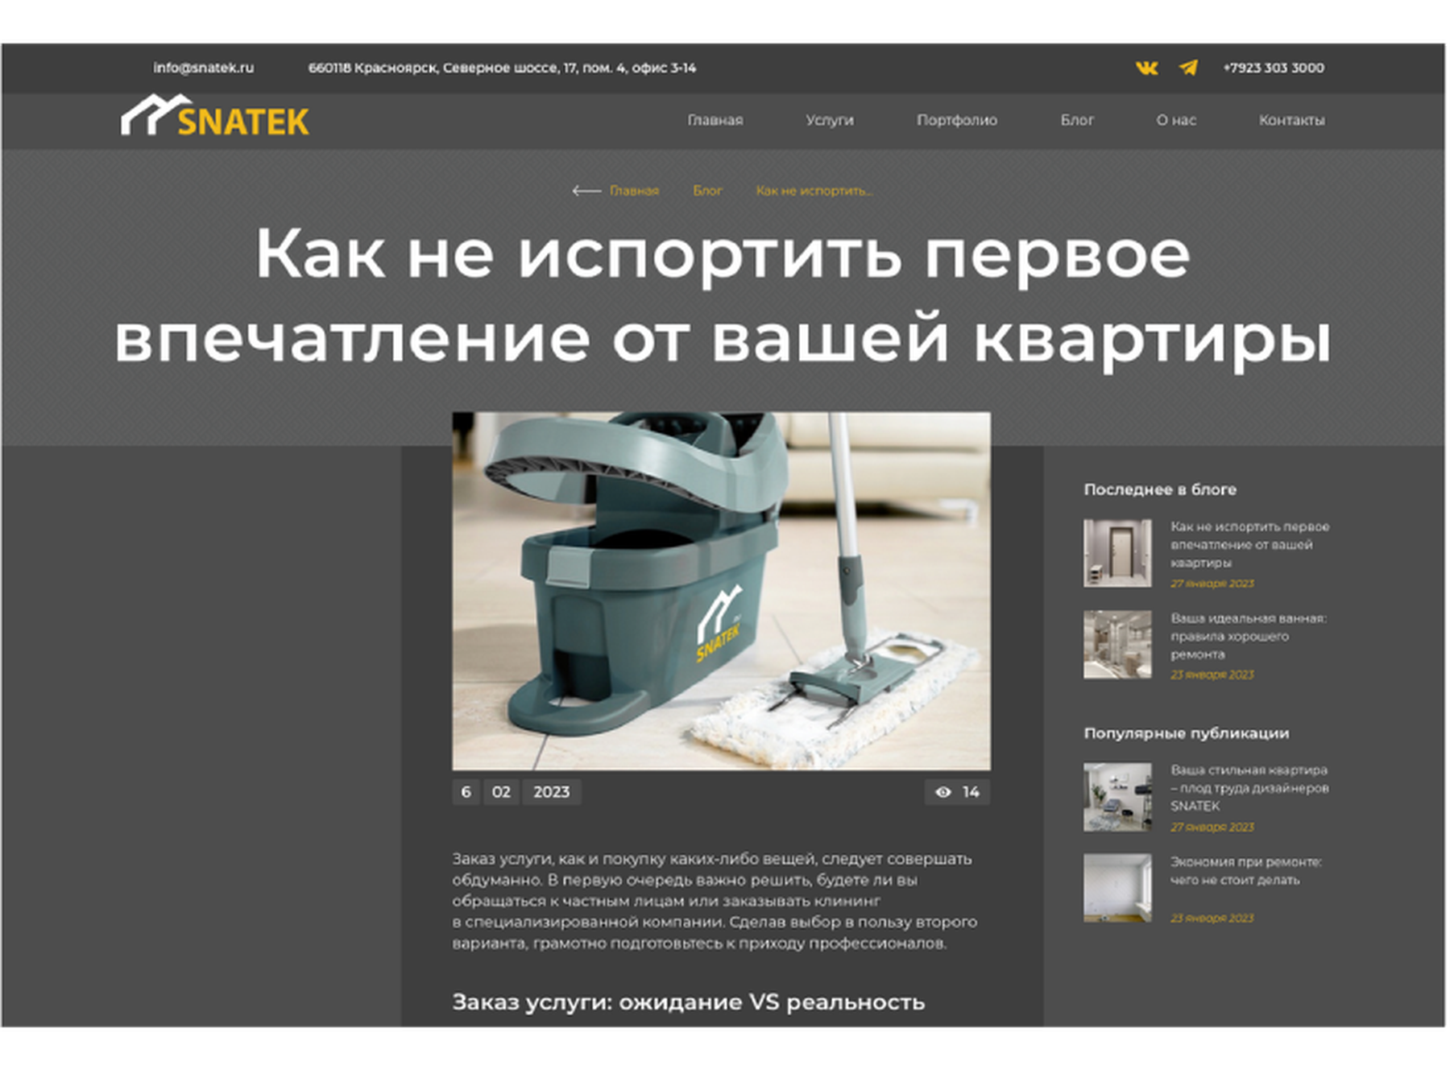Click the Главная breadcrumb link

coord(634,191)
